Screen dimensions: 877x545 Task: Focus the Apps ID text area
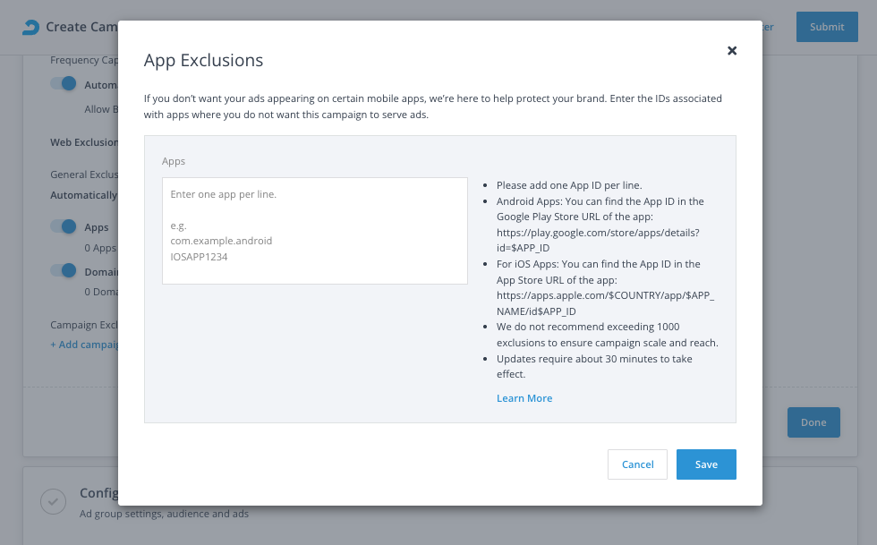(x=314, y=231)
